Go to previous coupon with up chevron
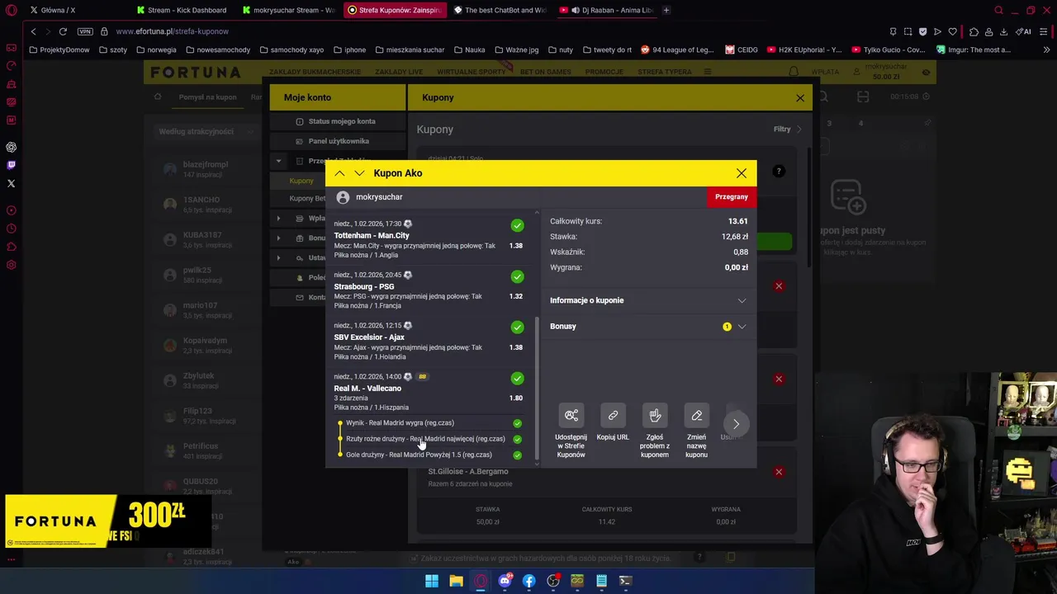1057x594 pixels. pos(339,173)
